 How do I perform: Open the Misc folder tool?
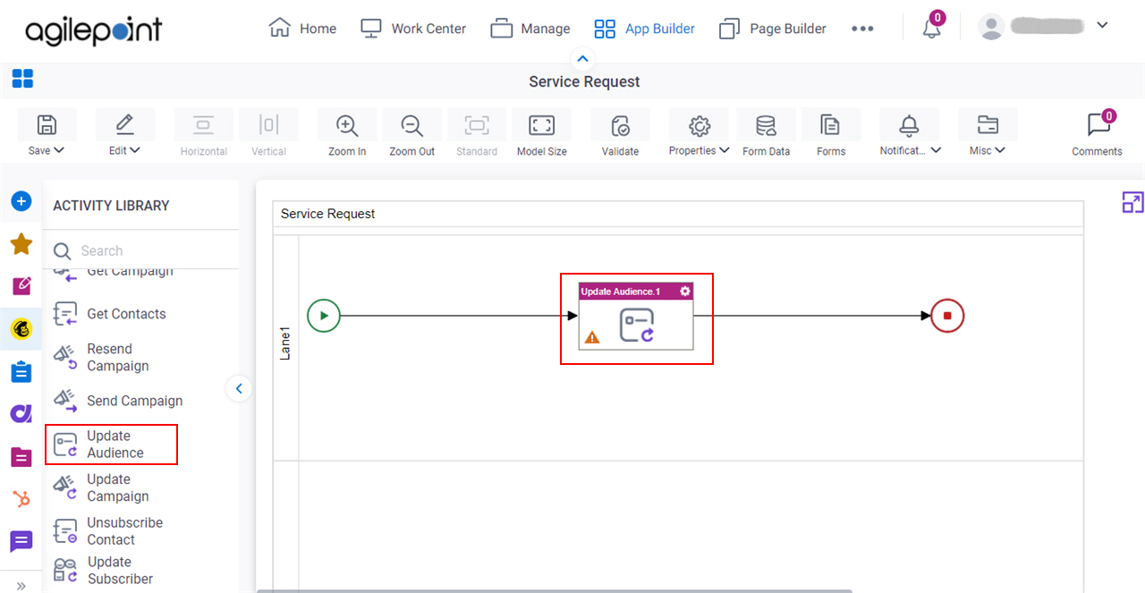988,125
